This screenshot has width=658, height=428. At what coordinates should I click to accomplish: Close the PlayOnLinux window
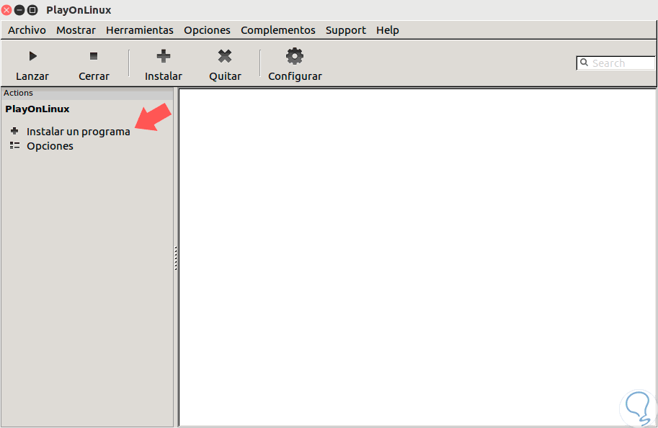click(x=6, y=9)
